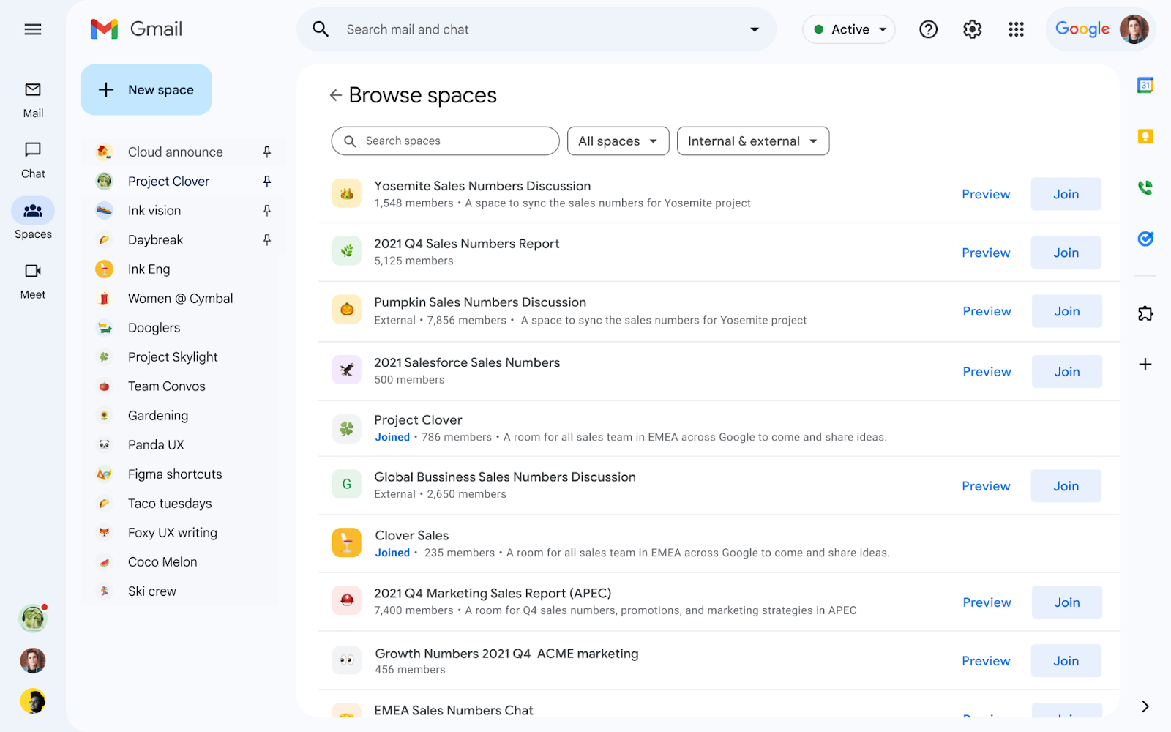This screenshot has width=1171, height=732.
Task: Open the Help support icon
Action: click(928, 29)
